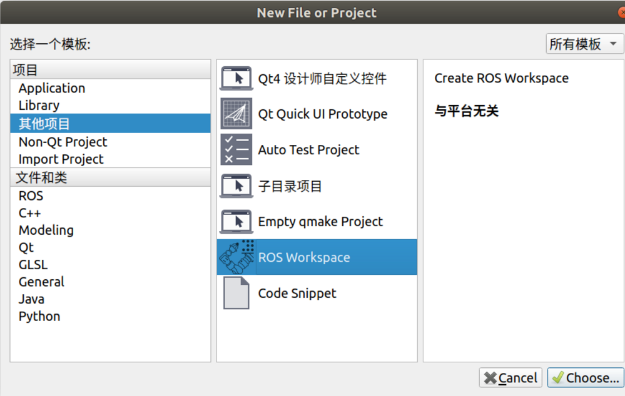Select the Non-Qt Project category
This screenshot has height=396, width=625.
(x=63, y=142)
